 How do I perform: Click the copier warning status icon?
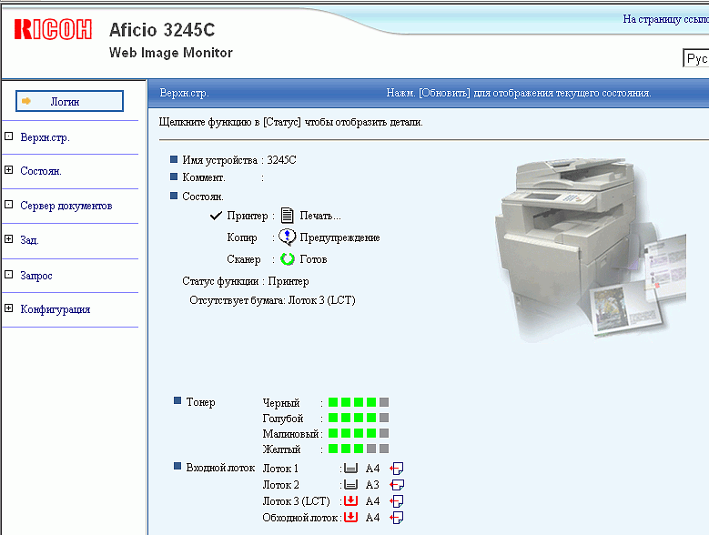pyautogui.click(x=288, y=237)
